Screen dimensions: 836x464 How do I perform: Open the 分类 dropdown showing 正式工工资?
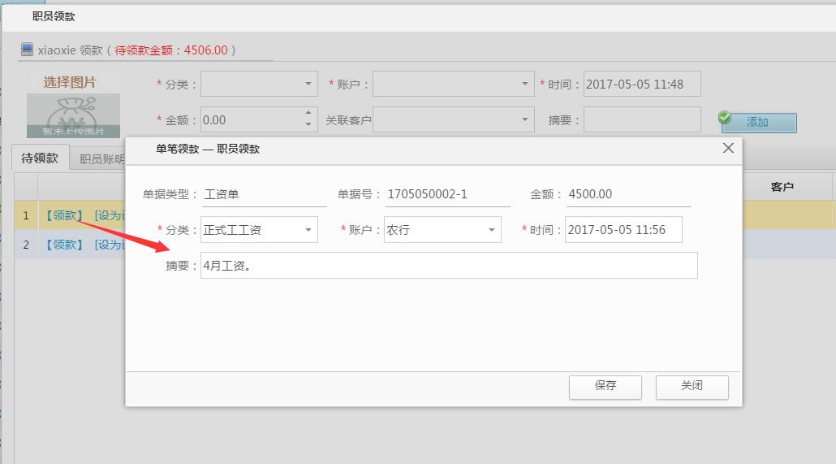click(308, 231)
